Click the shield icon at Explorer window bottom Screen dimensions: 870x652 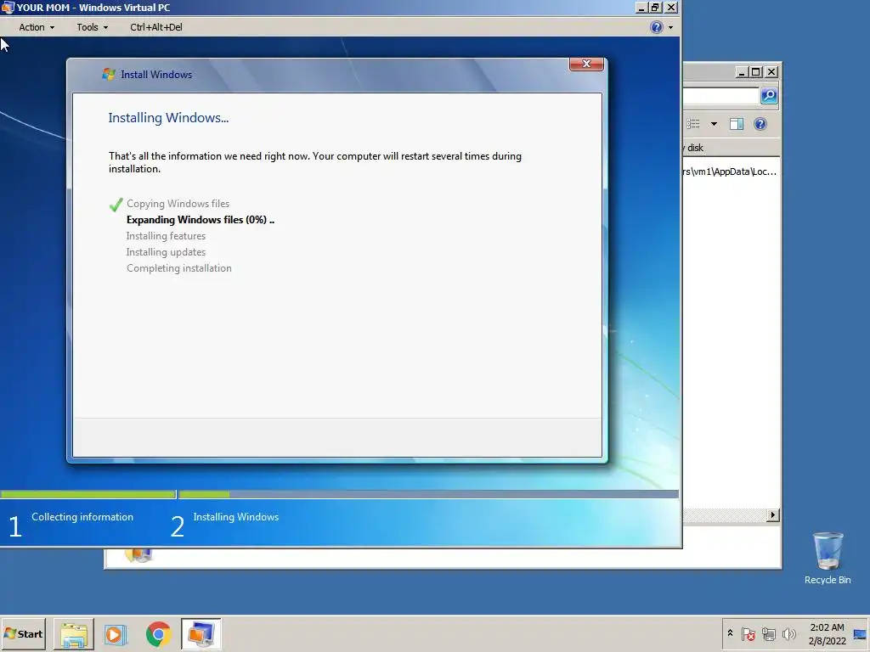[x=138, y=554]
